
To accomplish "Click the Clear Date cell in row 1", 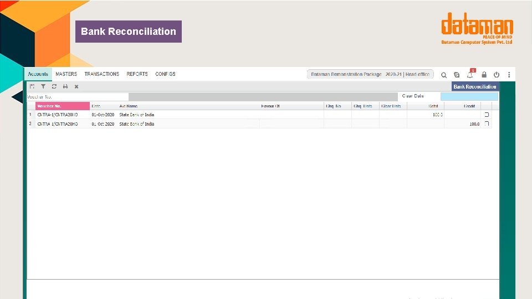I will click(393, 115).
